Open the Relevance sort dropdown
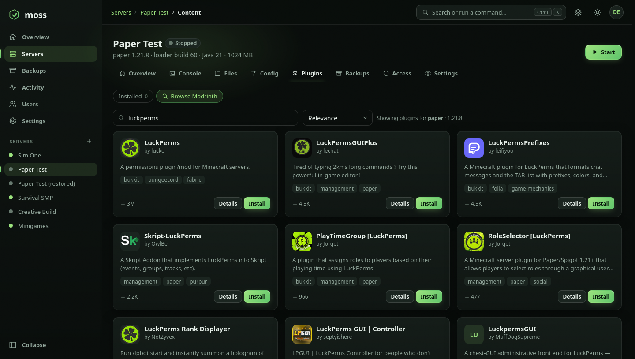 coord(337,118)
